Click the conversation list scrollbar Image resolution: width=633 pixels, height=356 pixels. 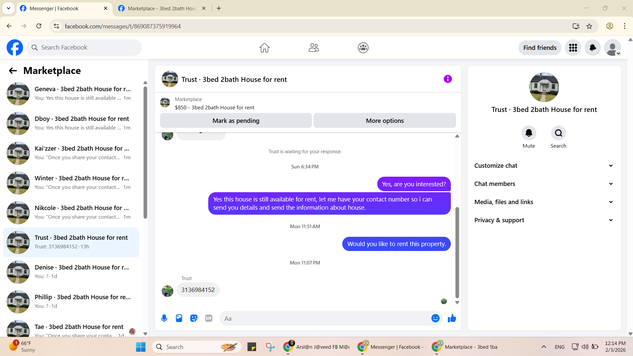[x=145, y=152]
